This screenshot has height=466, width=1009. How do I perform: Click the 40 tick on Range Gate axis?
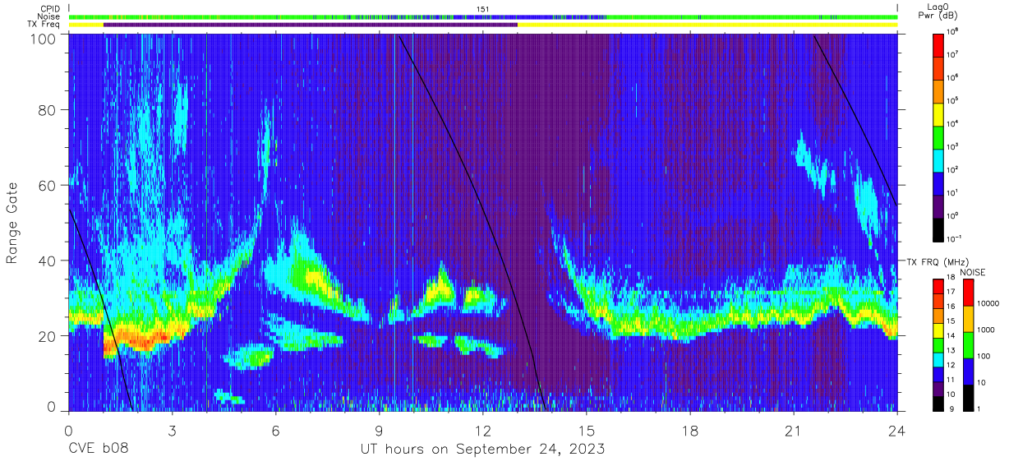click(x=46, y=261)
